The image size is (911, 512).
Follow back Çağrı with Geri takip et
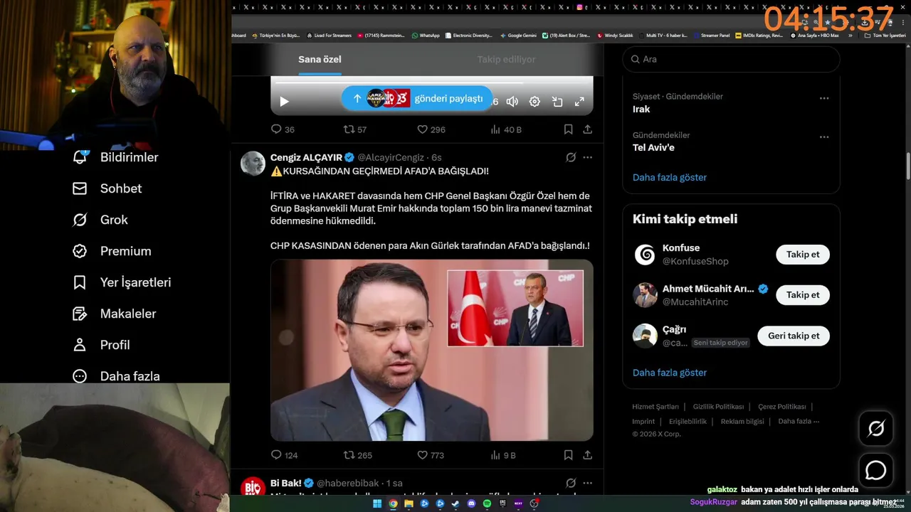(x=794, y=336)
